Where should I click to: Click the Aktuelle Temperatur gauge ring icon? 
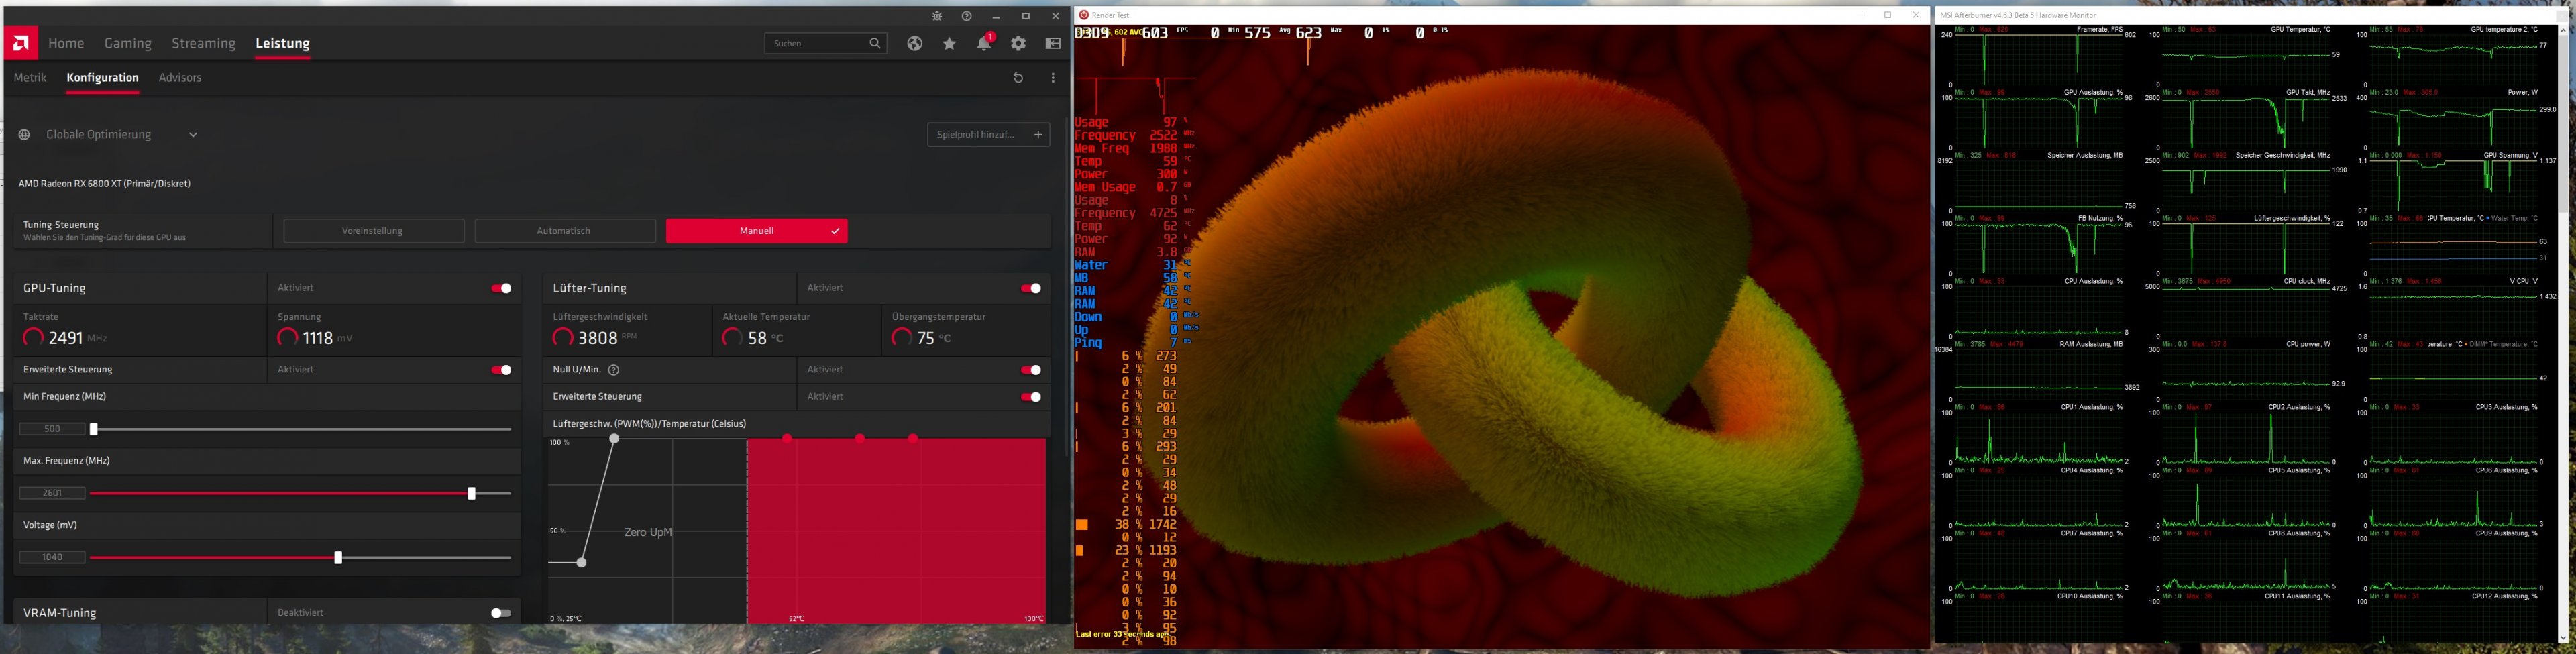point(733,338)
